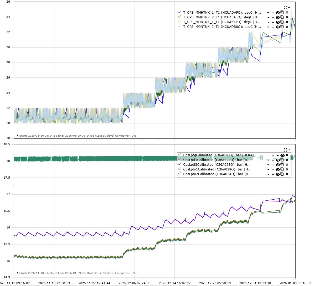Hide the T_CPS_MMHTNK_1_T1 trace via eye

(277, 13)
